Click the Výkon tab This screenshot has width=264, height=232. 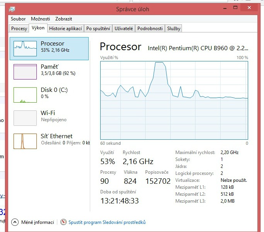38,28
